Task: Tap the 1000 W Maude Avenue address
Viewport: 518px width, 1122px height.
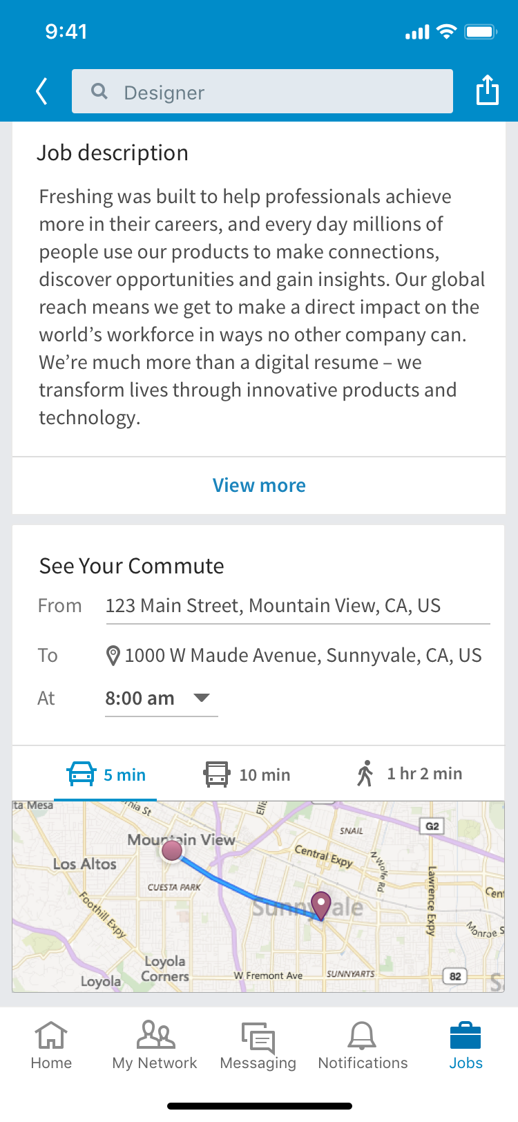Action: click(303, 655)
